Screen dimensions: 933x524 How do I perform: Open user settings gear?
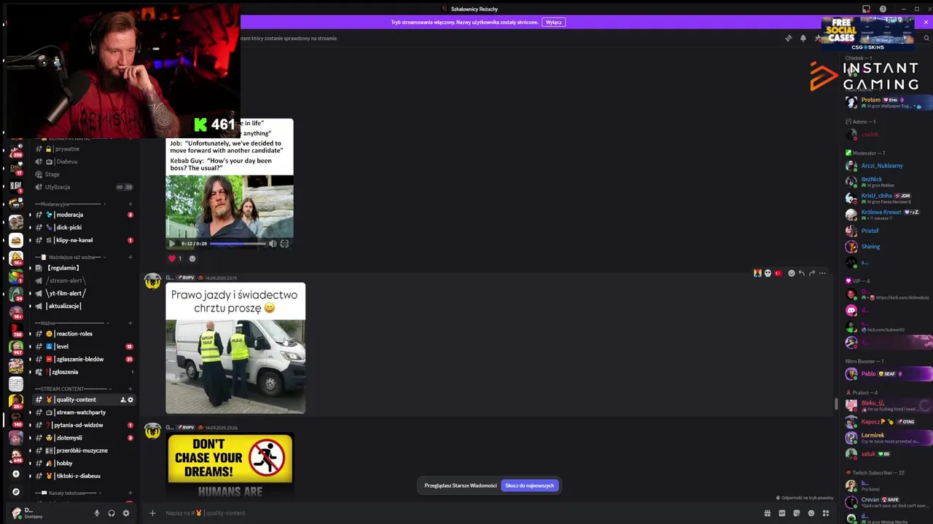[126, 513]
